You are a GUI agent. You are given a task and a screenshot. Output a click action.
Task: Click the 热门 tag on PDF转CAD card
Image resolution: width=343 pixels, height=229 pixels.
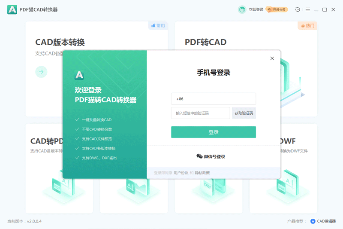(307, 26)
